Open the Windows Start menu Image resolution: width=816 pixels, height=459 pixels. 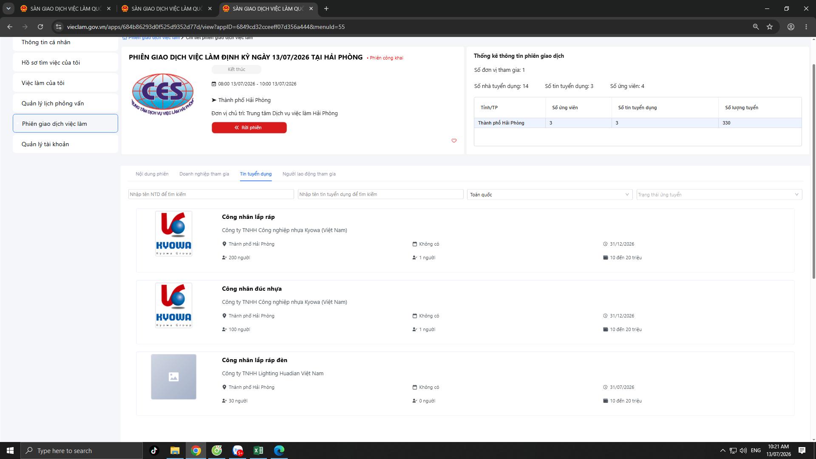(x=10, y=450)
